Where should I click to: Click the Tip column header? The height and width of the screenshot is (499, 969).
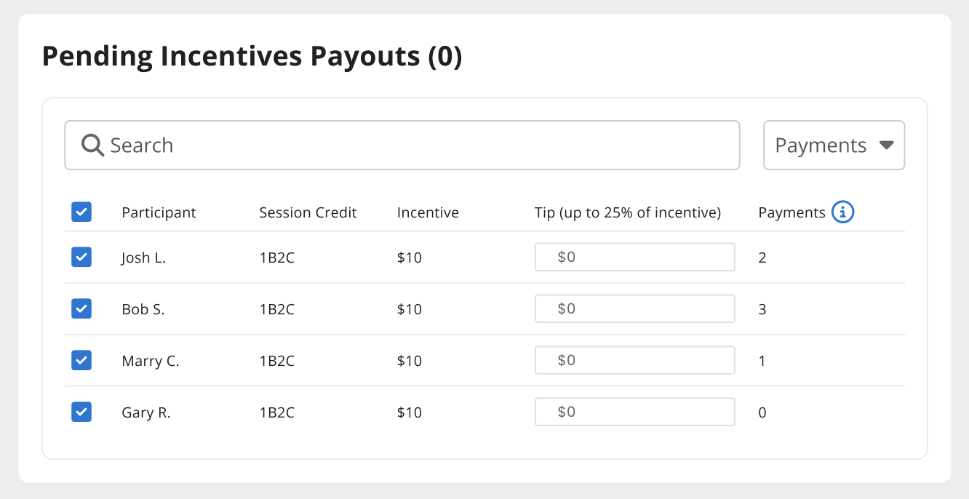click(627, 213)
